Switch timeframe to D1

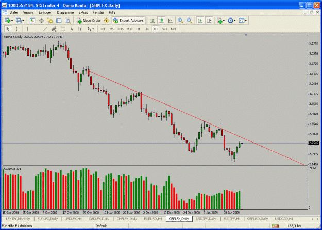[156, 29]
